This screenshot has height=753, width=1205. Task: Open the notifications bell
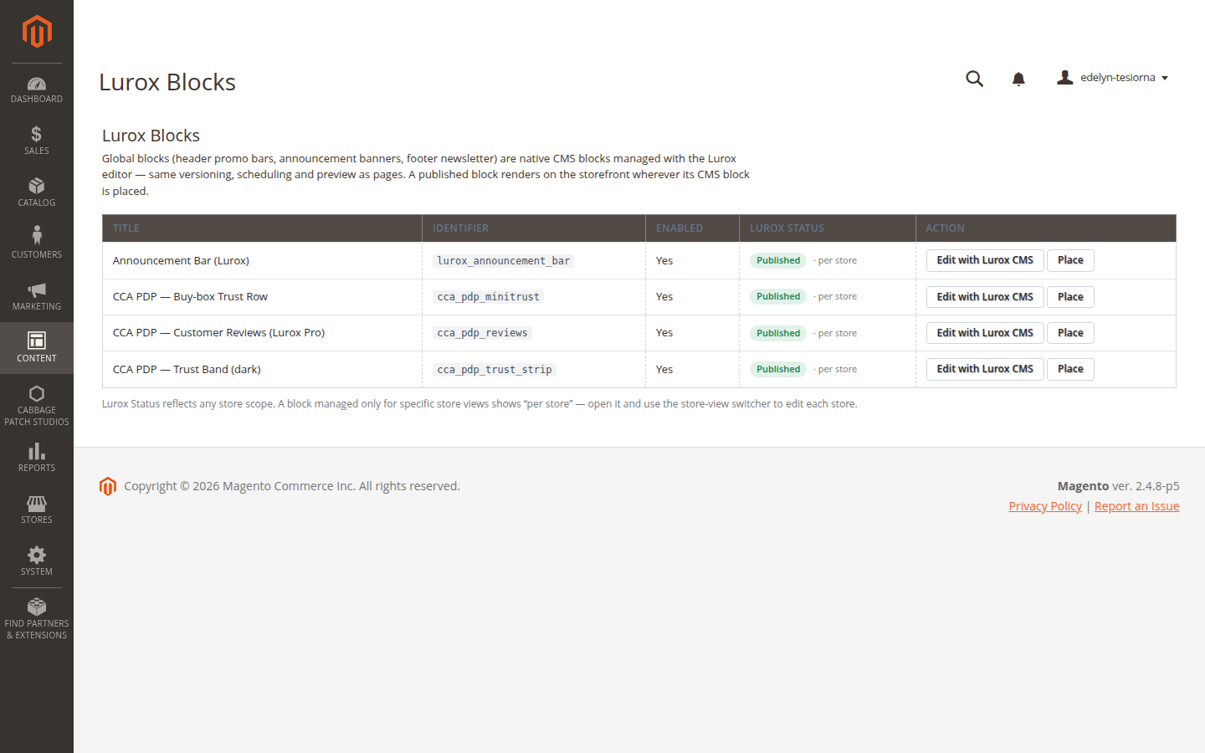(x=1018, y=79)
